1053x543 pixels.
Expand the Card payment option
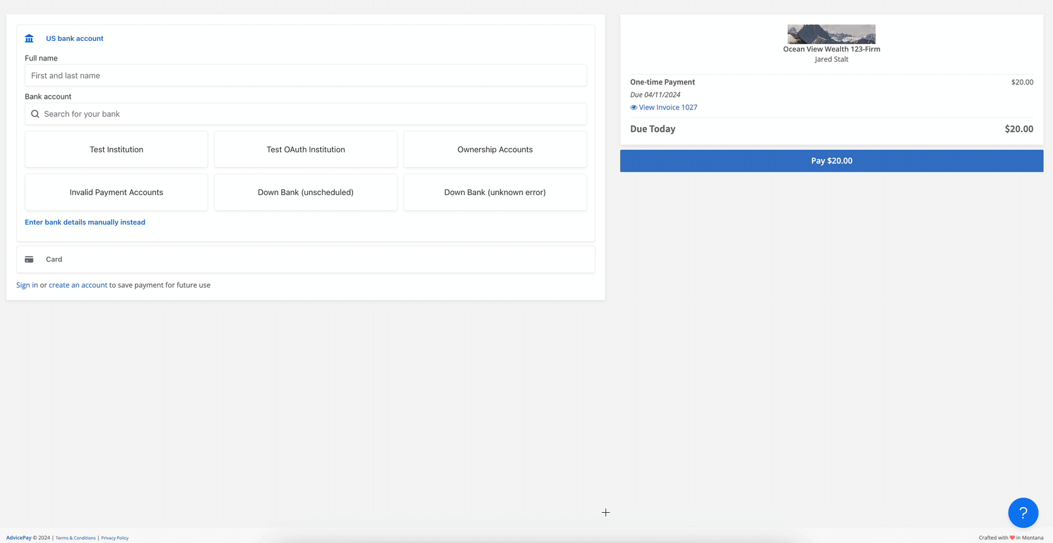click(x=54, y=259)
